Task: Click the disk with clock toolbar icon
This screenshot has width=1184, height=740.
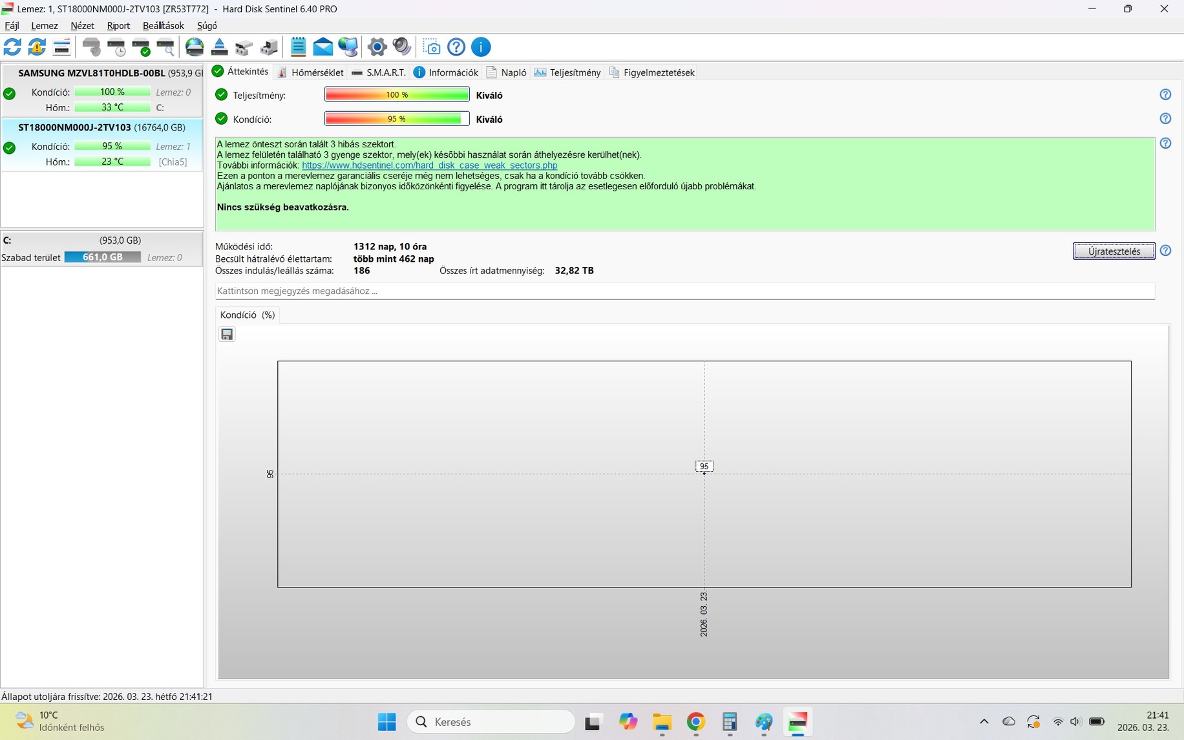Action: (116, 47)
